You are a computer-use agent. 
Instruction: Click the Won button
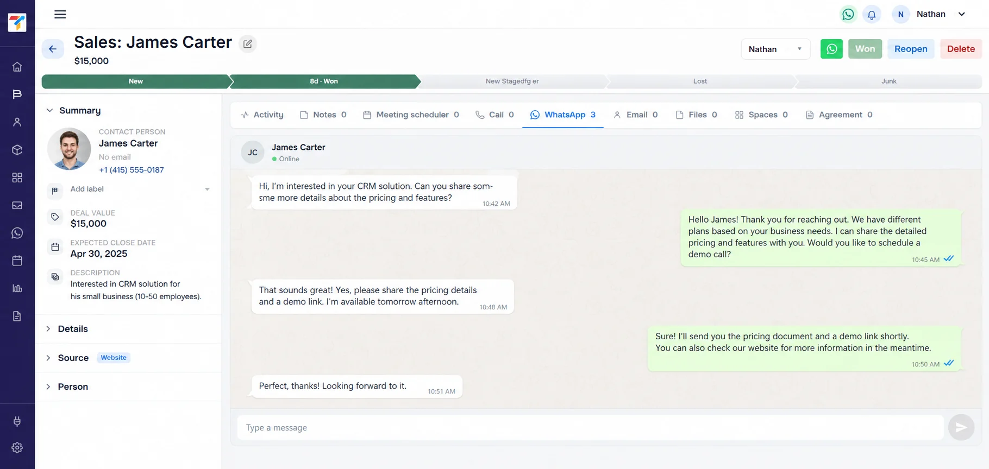(x=865, y=49)
